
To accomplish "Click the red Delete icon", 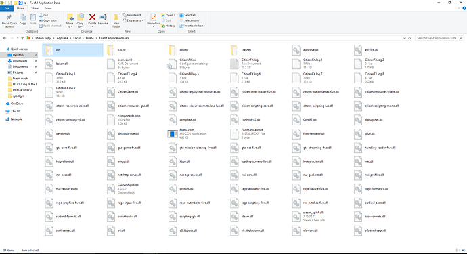I will [x=92, y=18].
